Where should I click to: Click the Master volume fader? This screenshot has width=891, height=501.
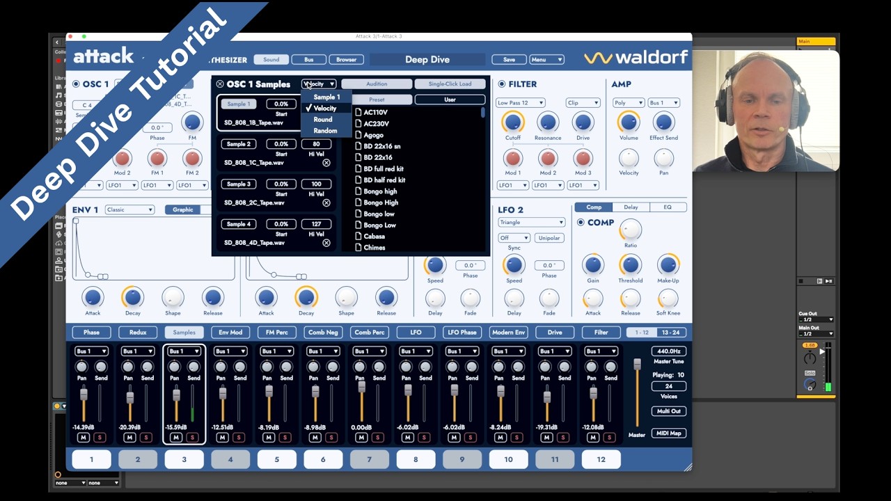pos(637,365)
